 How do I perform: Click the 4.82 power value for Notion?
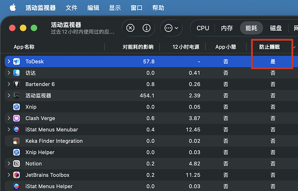click(x=194, y=164)
